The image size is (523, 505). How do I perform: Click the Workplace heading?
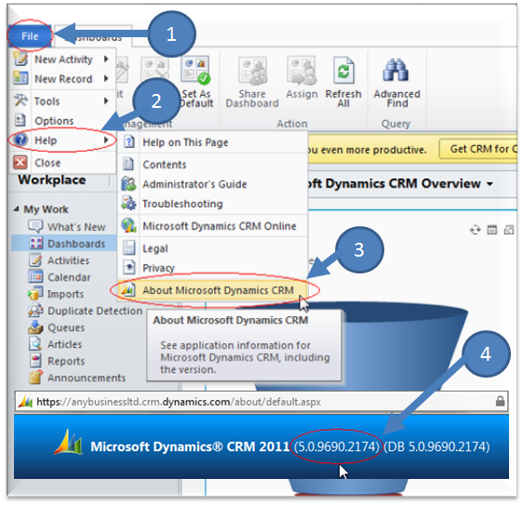tap(52, 180)
